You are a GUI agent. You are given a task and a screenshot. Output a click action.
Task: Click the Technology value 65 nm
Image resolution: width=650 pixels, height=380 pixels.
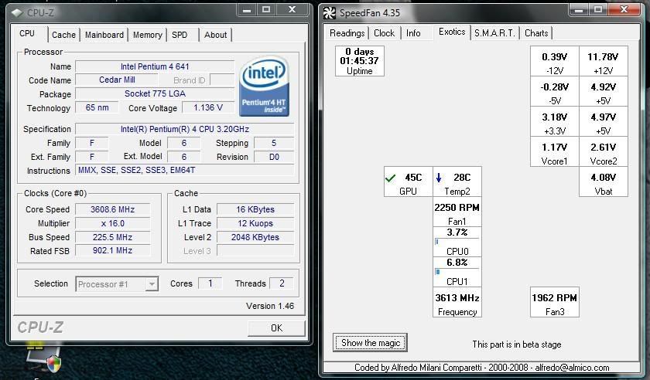pyautogui.click(x=97, y=107)
